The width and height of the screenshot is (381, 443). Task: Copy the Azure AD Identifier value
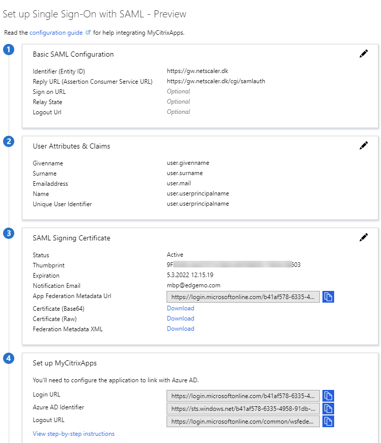[x=328, y=408]
